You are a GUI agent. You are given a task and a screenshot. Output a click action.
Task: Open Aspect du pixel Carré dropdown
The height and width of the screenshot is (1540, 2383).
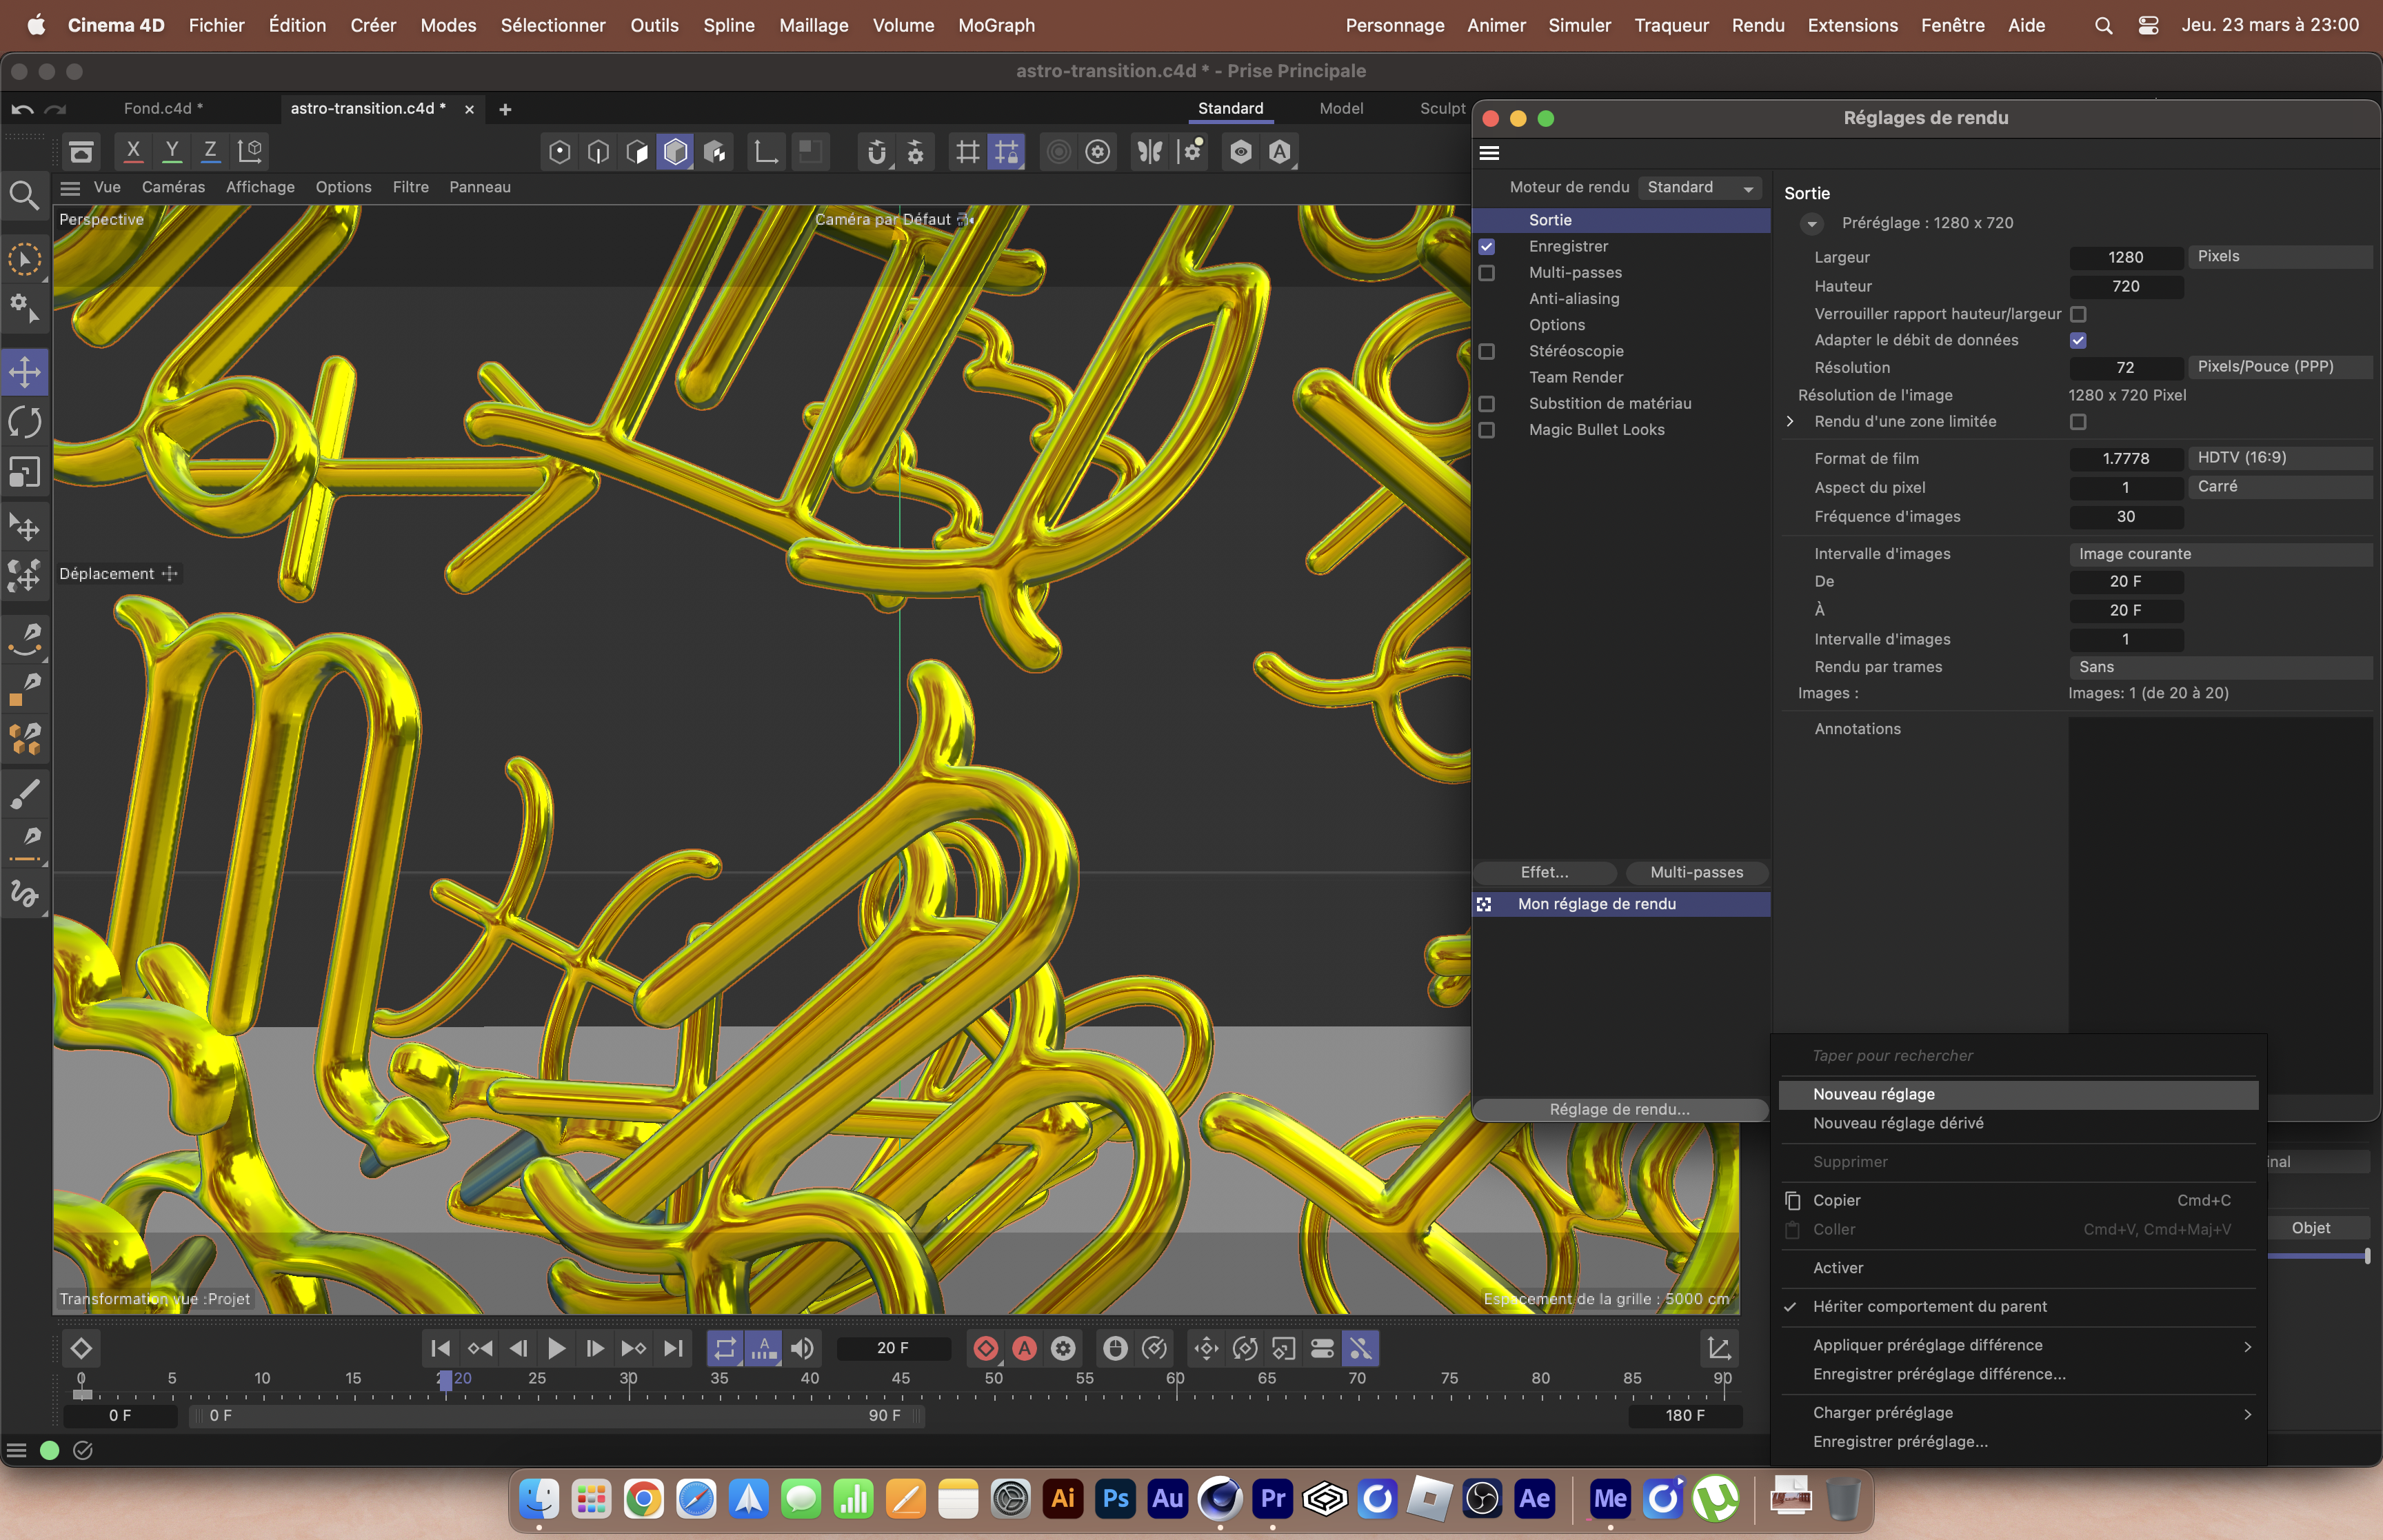click(x=2279, y=487)
